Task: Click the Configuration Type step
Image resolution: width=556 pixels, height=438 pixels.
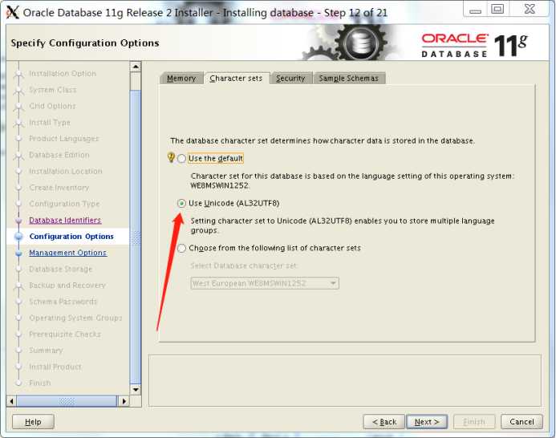Action: pyautogui.click(x=64, y=204)
